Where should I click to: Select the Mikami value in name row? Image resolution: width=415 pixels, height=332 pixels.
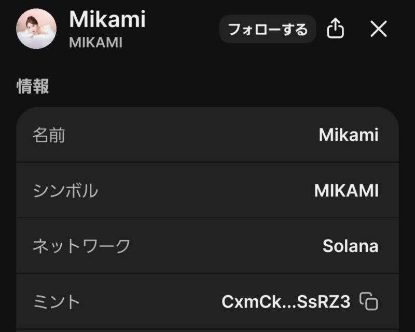click(348, 135)
